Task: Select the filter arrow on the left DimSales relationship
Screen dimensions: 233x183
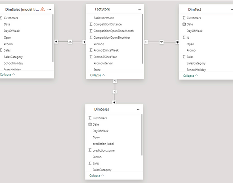Action: click(x=70, y=42)
